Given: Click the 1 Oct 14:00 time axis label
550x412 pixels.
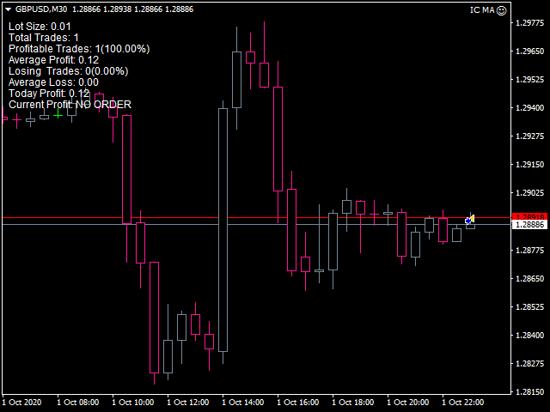Looking at the screenshot, I should click(241, 402).
